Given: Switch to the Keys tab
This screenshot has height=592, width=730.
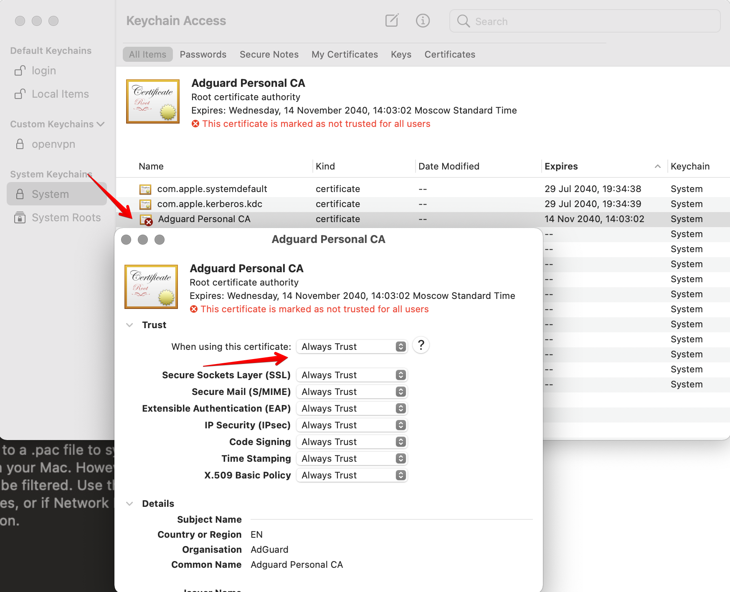Looking at the screenshot, I should pos(401,54).
